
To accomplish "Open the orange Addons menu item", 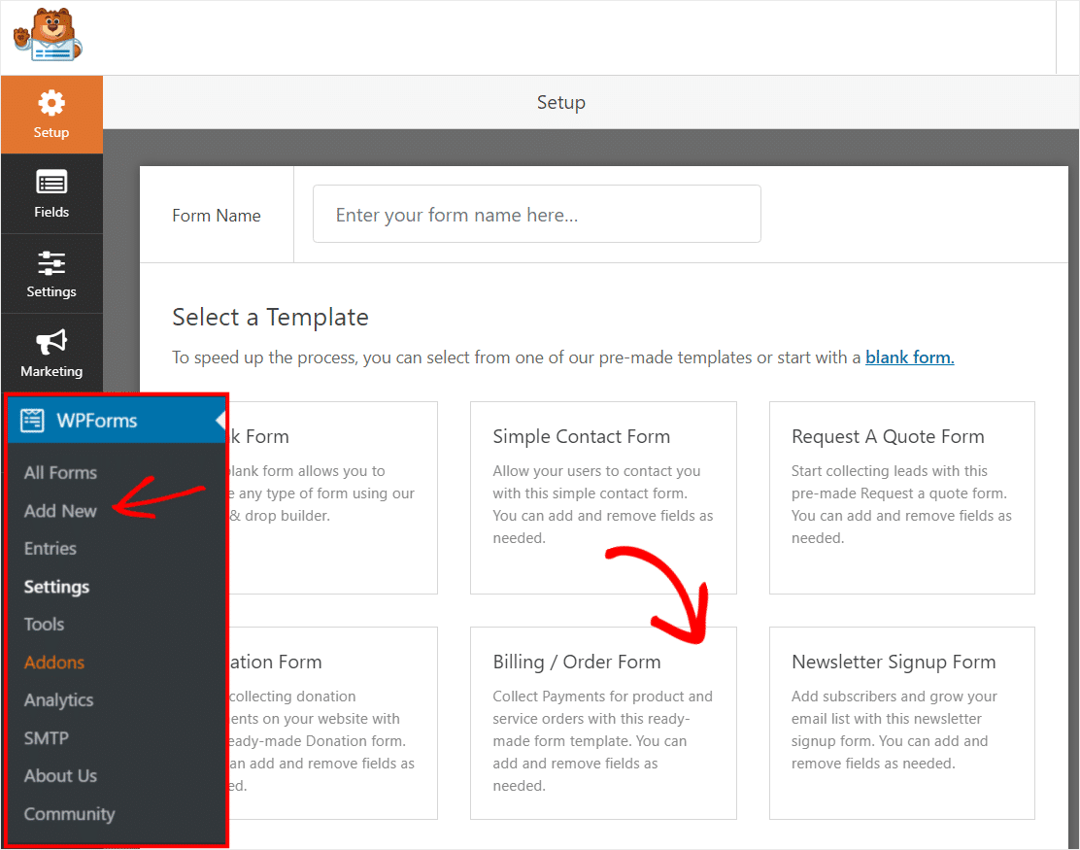I will pyautogui.click(x=53, y=663).
